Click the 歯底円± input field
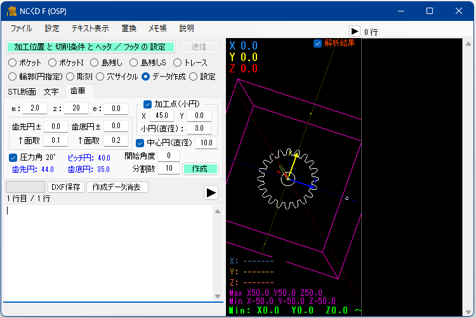Viewport: 476px width, 318px height. [x=116, y=126]
